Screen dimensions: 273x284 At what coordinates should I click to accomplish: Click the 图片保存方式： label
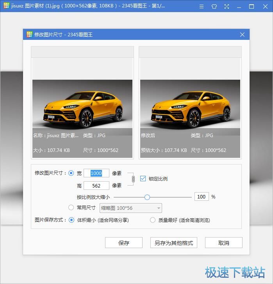coord(50,220)
